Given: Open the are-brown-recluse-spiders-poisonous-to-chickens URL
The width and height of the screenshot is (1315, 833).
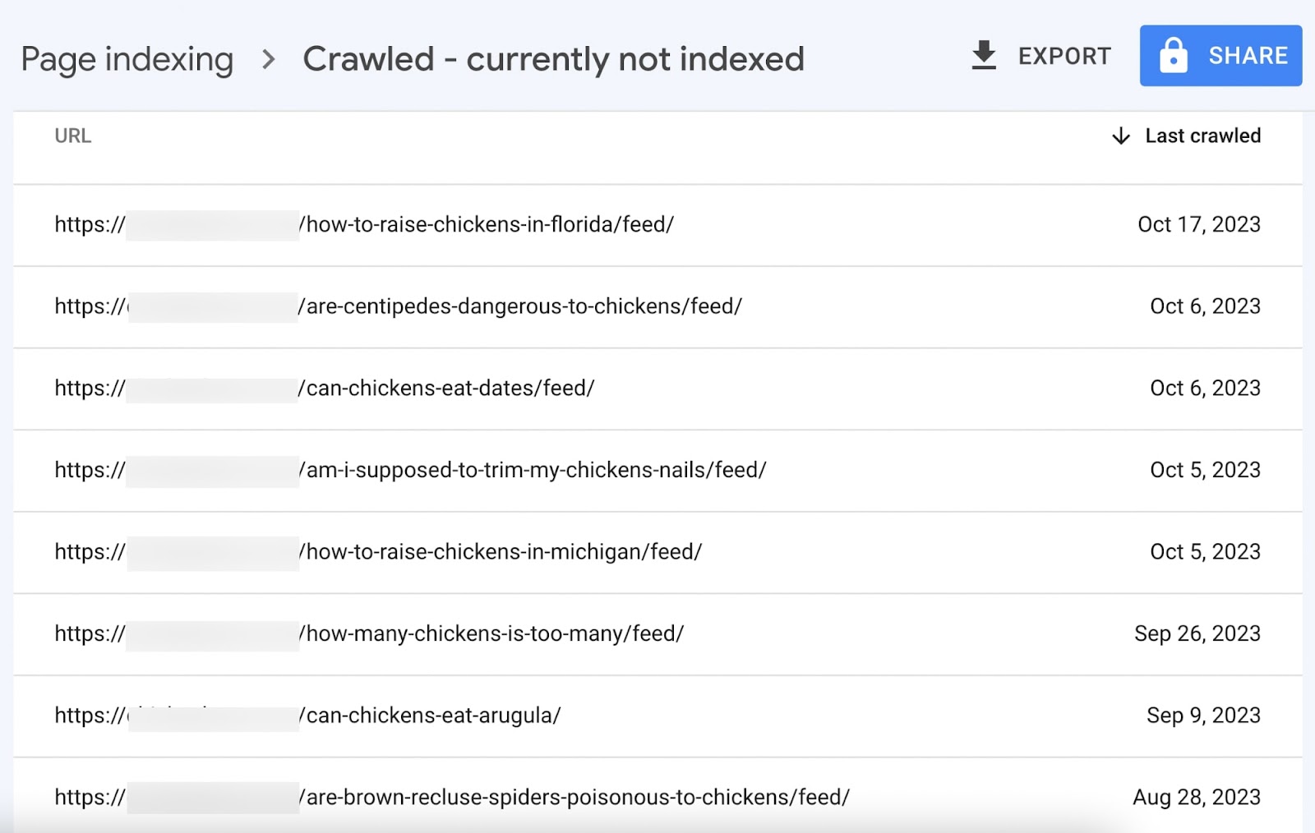Looking at the screenshot, I should tap(451, 796).
